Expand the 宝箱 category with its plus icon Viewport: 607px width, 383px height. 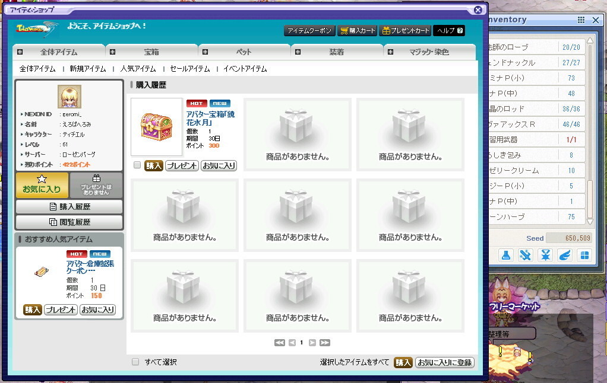pos(112,52)
